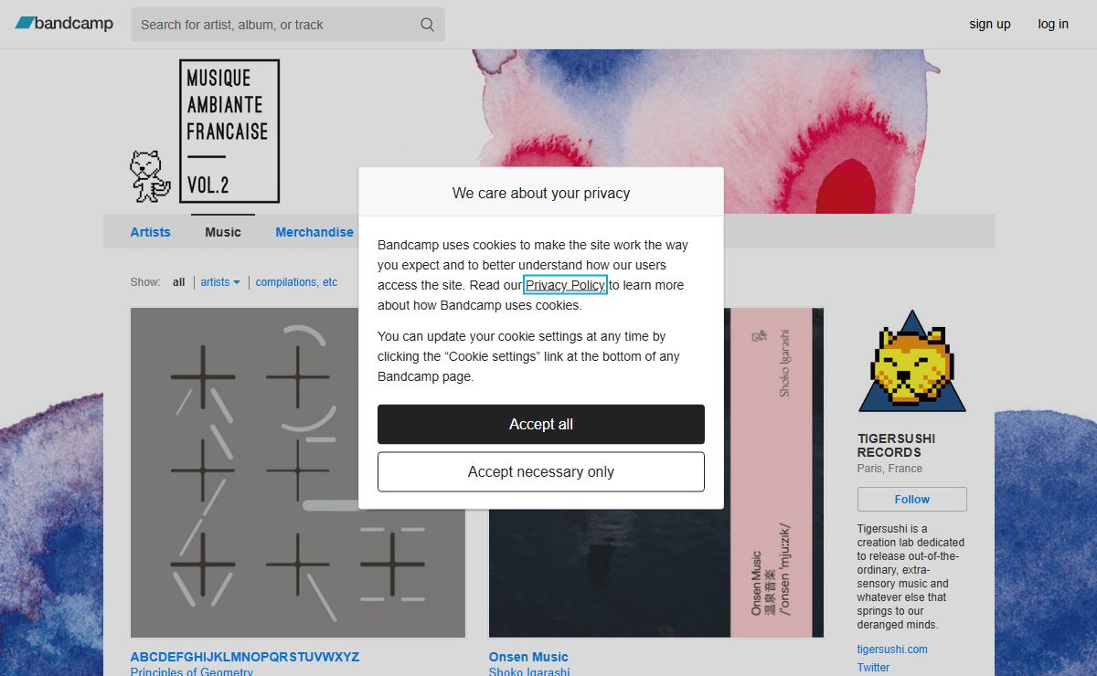Image resolution: width=1097 pixels, height=676 pixels.
Task: Visit the tigersushi.com link
Action: point(892,650)
